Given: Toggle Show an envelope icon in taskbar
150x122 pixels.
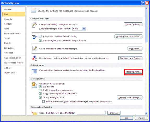Looking at the screenshot, I should click(40, 93).
